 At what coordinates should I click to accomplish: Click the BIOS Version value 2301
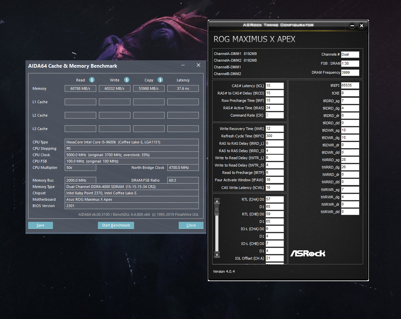click(132, 206)
